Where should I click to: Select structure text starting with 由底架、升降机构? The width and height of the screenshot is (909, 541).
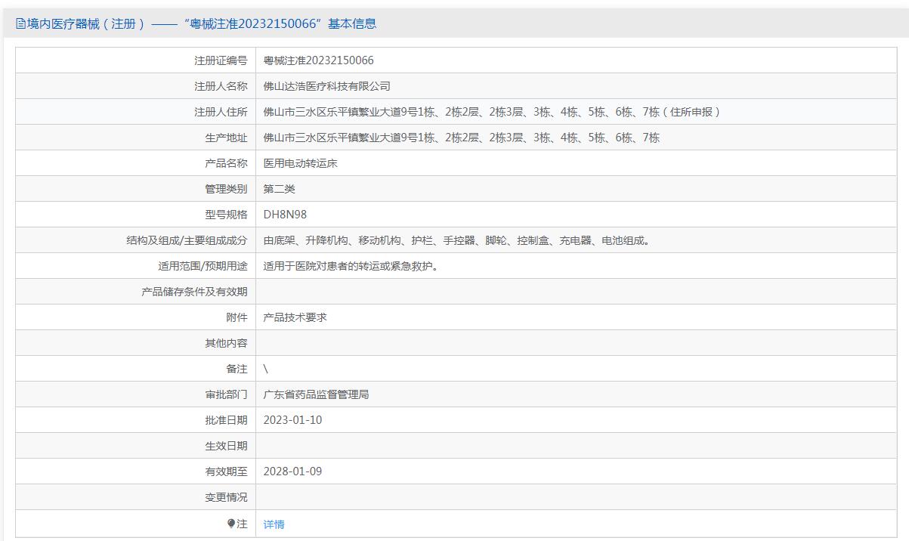point(457,240)
